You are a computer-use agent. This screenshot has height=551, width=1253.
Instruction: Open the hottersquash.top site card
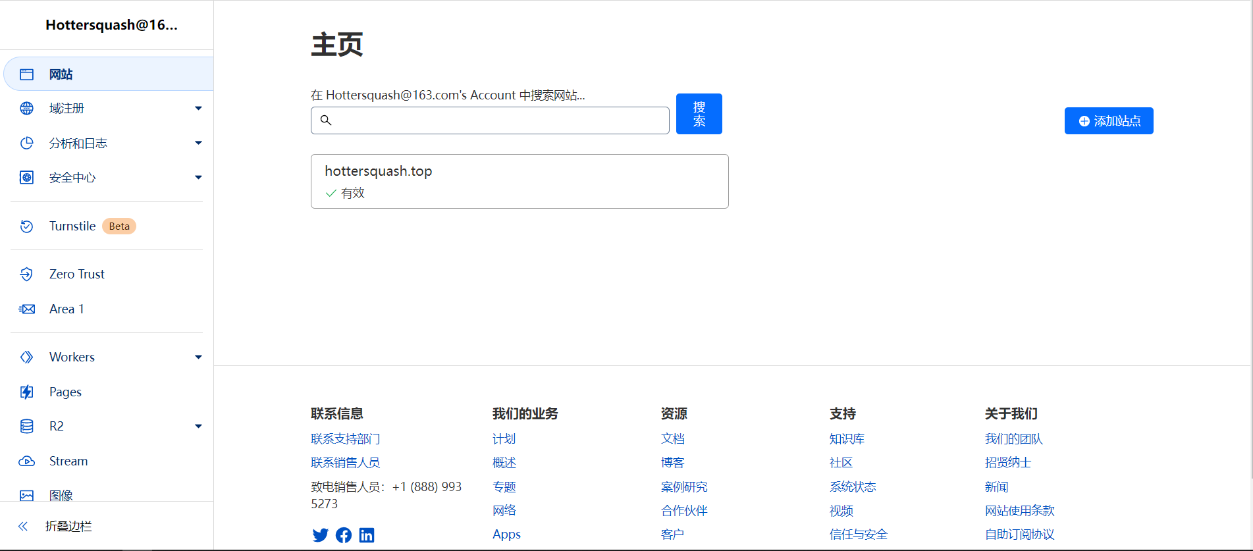click(520, 182)
